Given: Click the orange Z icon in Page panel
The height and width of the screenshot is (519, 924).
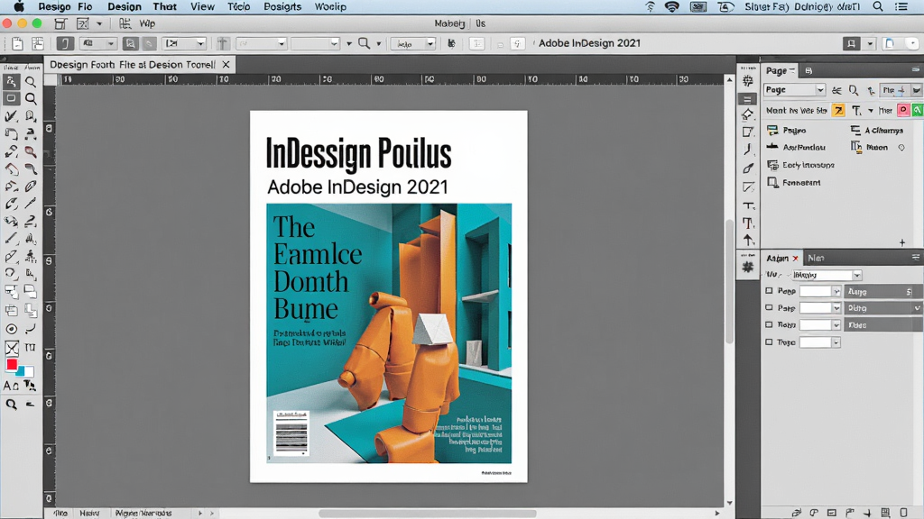Looking at the screenshot, I should [838, 110].
